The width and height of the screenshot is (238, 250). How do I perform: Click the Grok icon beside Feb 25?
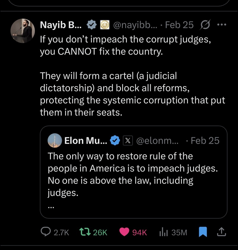[x=204, y=25]
